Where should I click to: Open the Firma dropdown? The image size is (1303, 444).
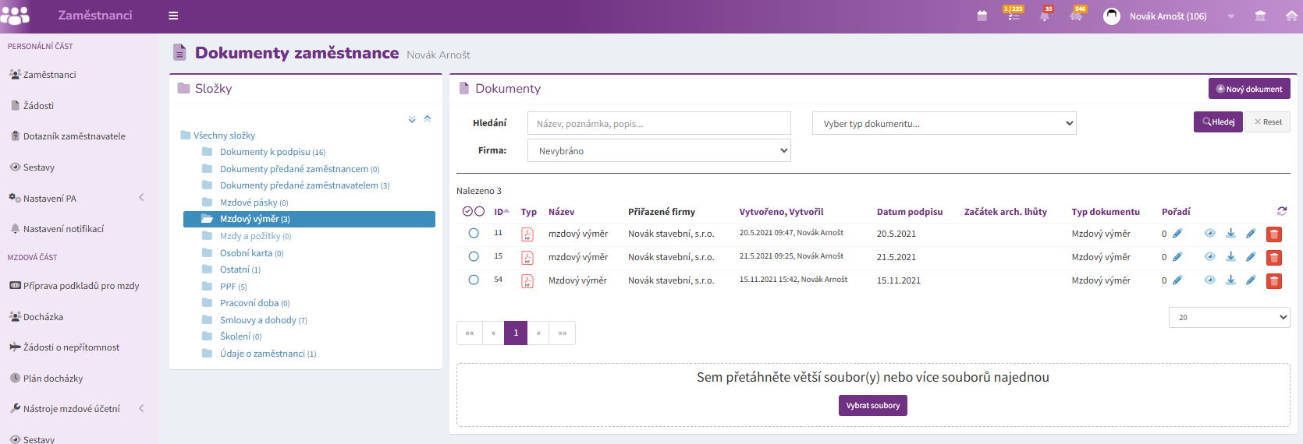(659, 150)
